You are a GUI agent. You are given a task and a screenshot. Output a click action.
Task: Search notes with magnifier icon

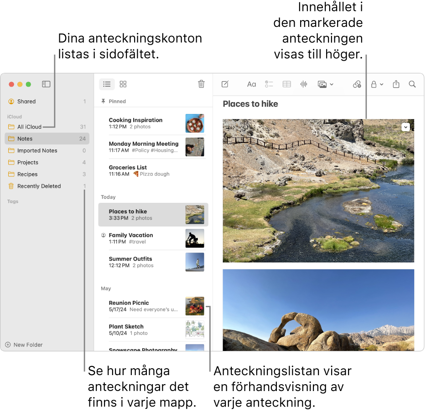[x=412, y=84]
